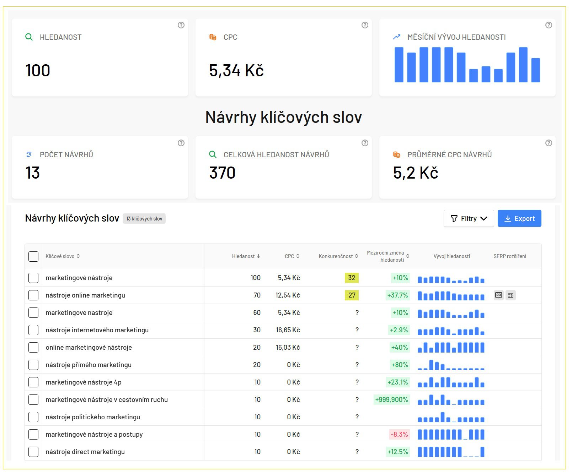
Task: Open help icon on MĚSÍČNÍ VÝVOJ HLEDANOSTI card
Action: click(x=549, y=25)
